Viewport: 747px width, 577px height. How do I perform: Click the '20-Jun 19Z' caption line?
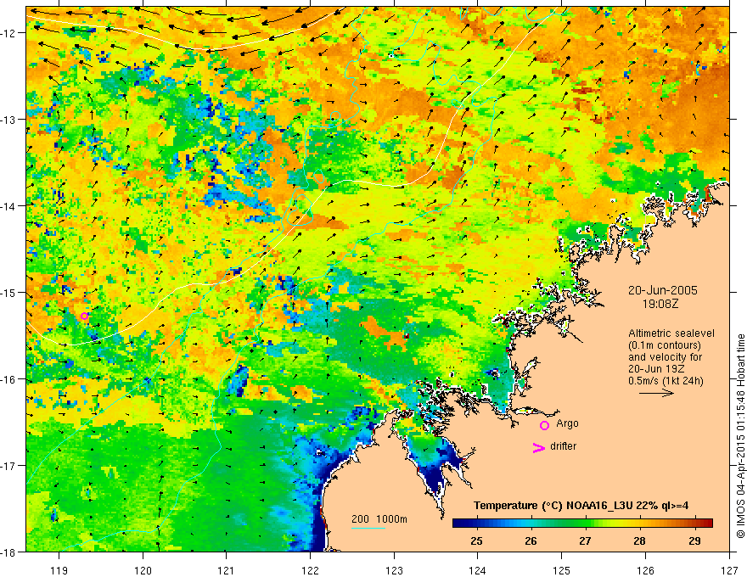658,369
